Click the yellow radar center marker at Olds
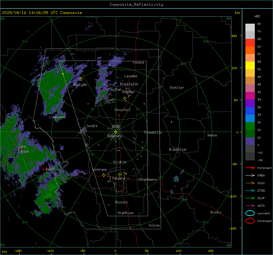This screenshot has height=255, width=273. (x=116, y=132)
